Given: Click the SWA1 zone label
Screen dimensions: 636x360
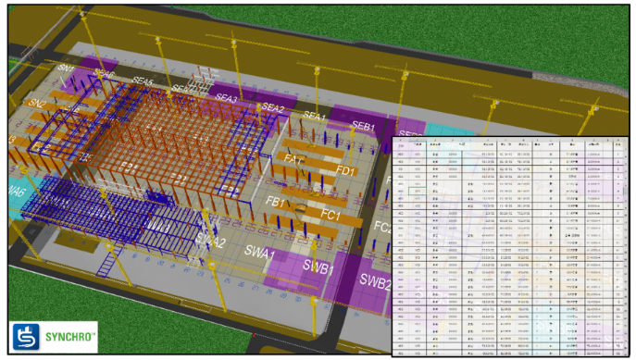Looking at the screenshot, I should [259, 253].
